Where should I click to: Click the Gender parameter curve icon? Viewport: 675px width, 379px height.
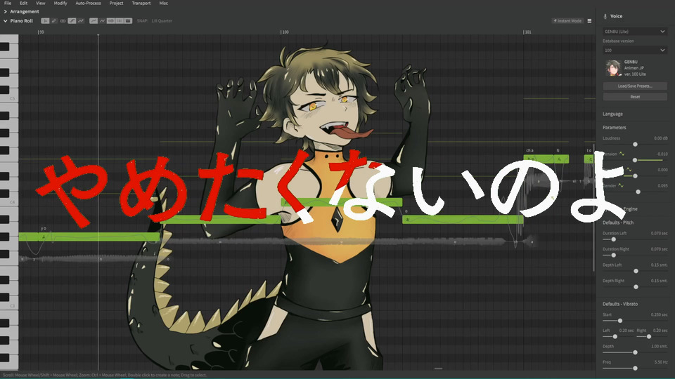click(621, 185)
